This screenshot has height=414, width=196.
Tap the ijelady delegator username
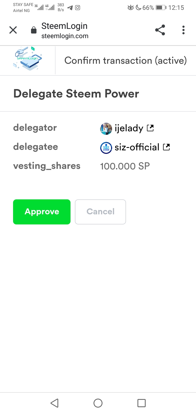tap(129, 128)
